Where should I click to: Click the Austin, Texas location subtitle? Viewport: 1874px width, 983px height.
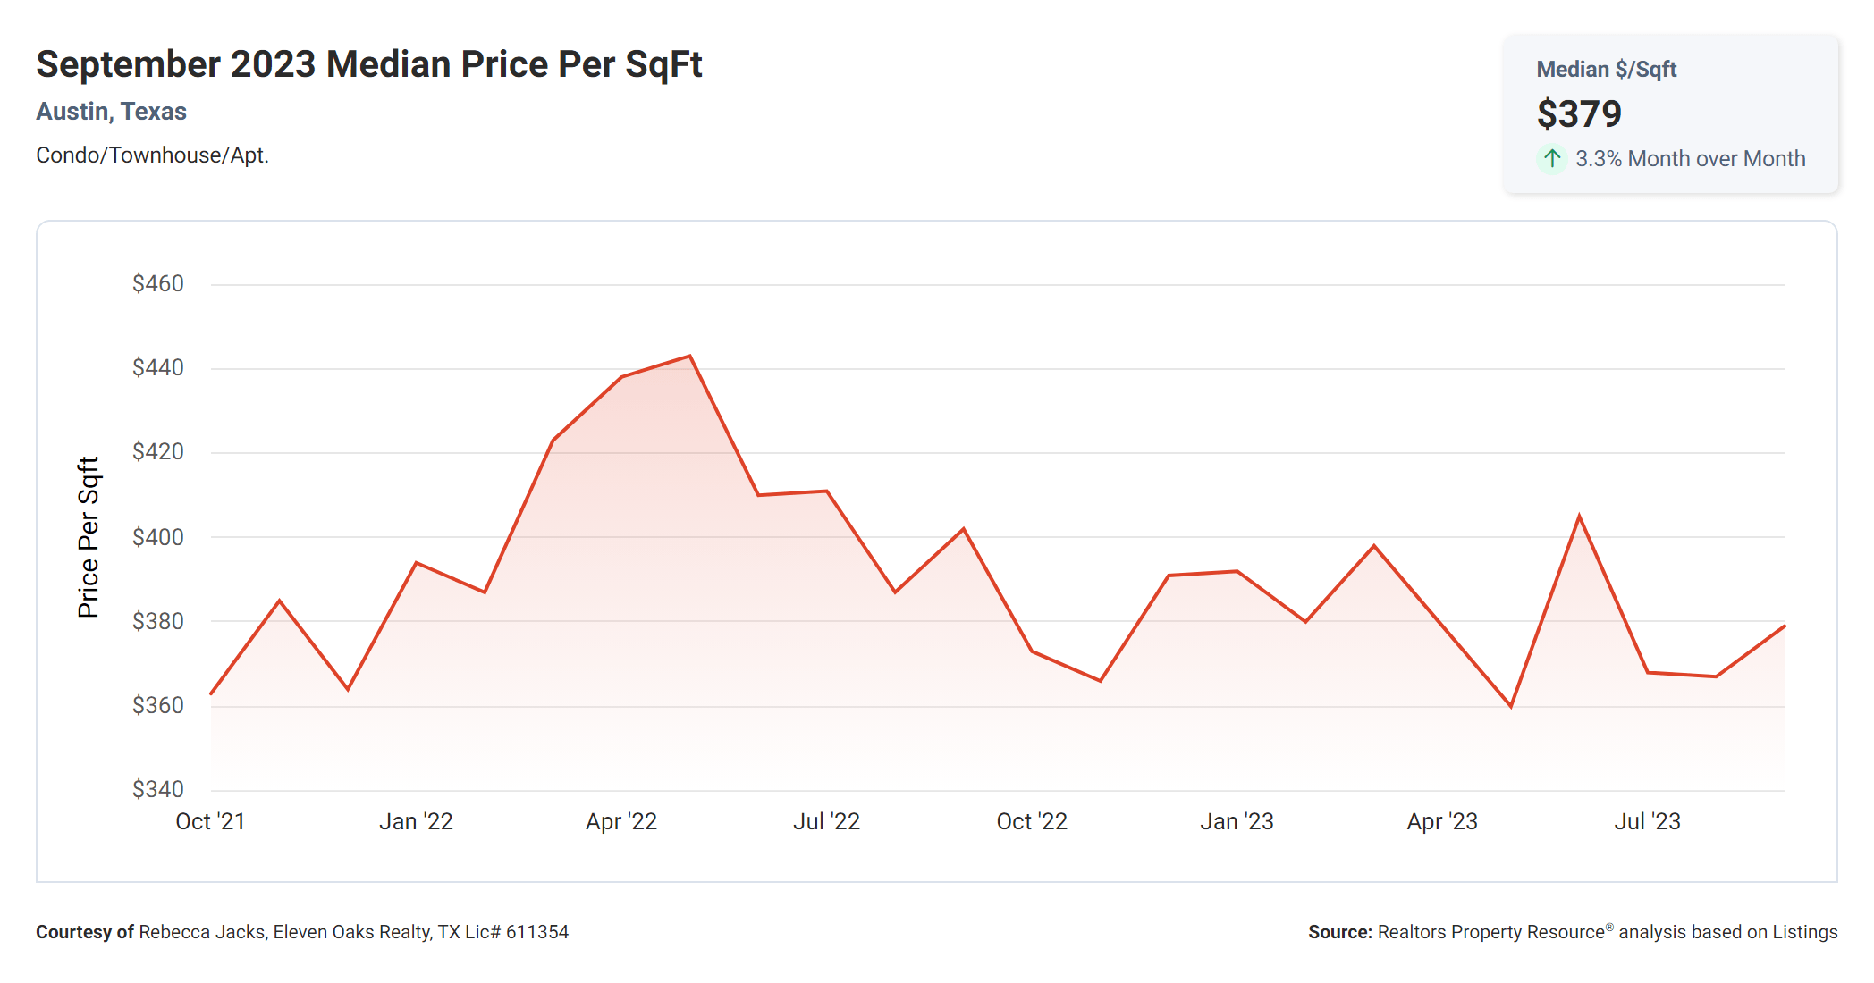point(111,112)
